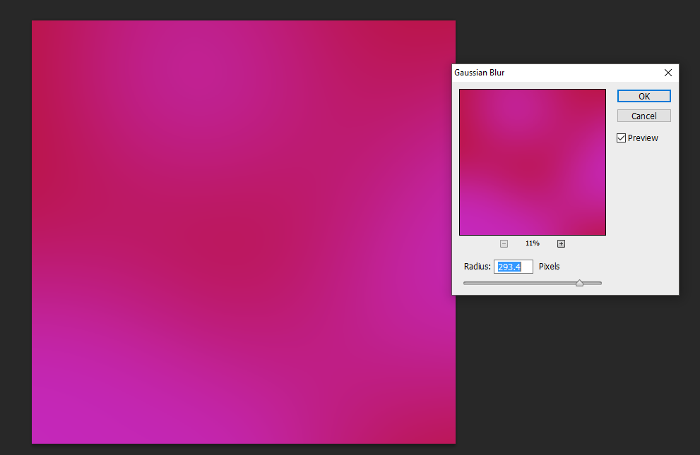This screenshot has height=455, width=700.
Task: Click the dark workspace below the dialog
Action: [576, 375]
